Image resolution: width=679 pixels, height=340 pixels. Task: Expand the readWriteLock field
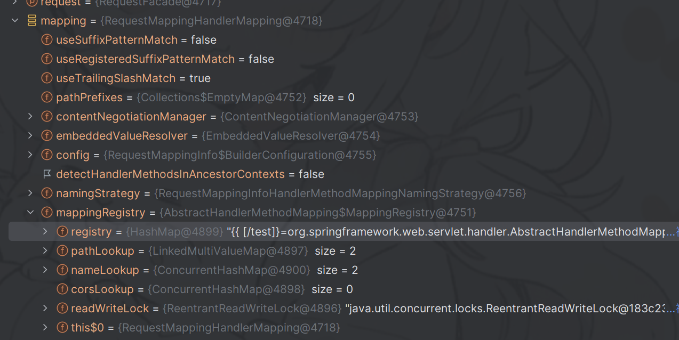tap(45, 309)
